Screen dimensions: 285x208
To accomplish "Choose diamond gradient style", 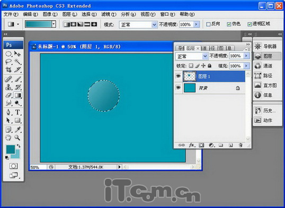I will [x=94, y=24].
